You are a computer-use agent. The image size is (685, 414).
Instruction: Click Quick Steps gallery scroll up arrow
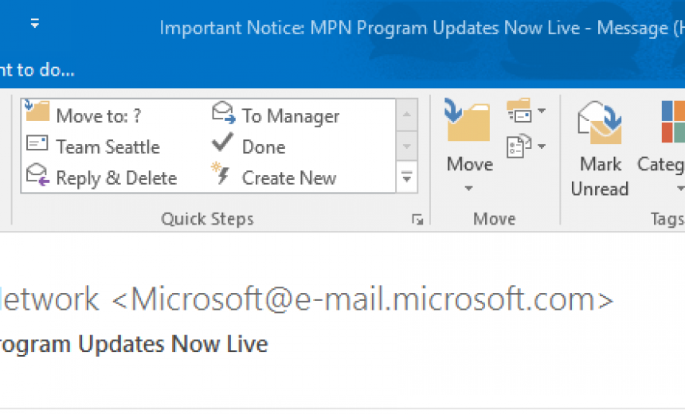pyautogui.click(x=407, y=115)
